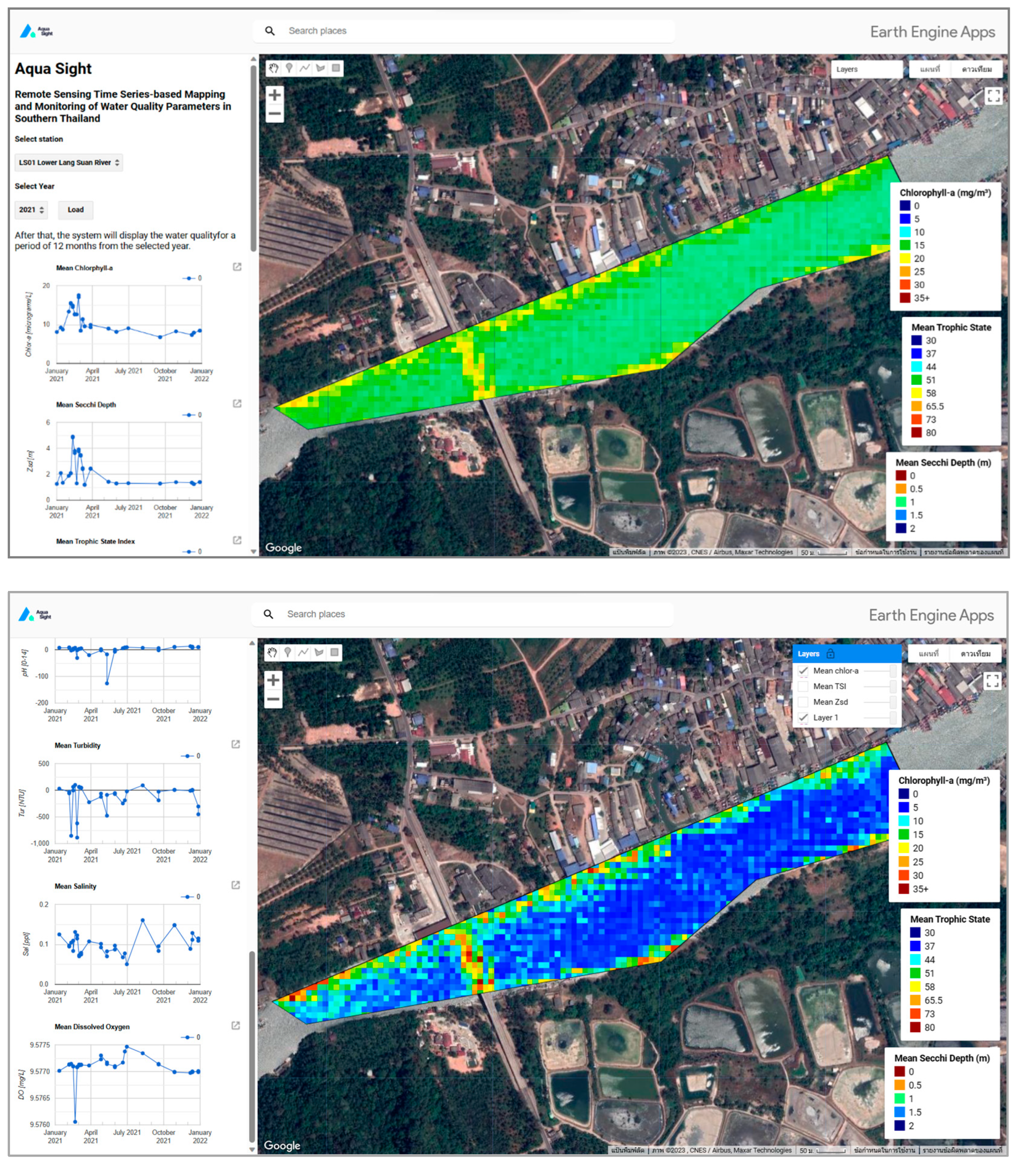Switch the lower map to แผนที่ view
1015x1161 pixels.
pyautogui.click(x=928, y=653)
